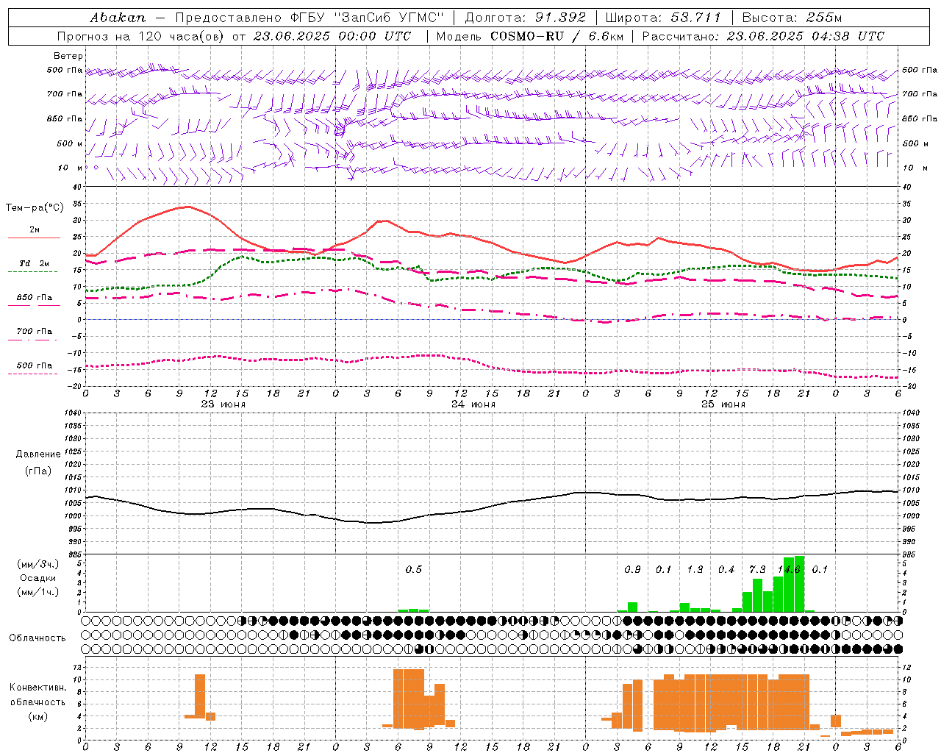This screenshot has height=753, width=941.
Task: Click the '14.6' precipitation total value
Action: click(x=789, y=570)
